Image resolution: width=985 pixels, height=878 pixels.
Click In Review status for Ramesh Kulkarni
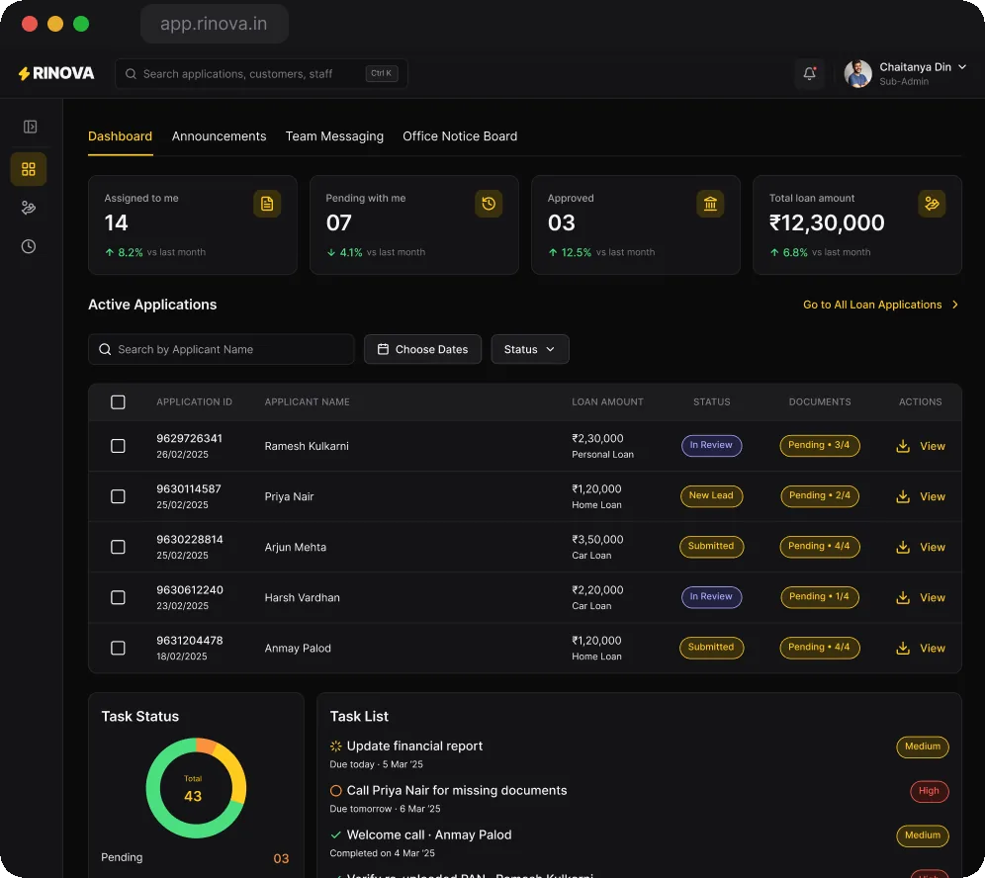click(711, 445)
